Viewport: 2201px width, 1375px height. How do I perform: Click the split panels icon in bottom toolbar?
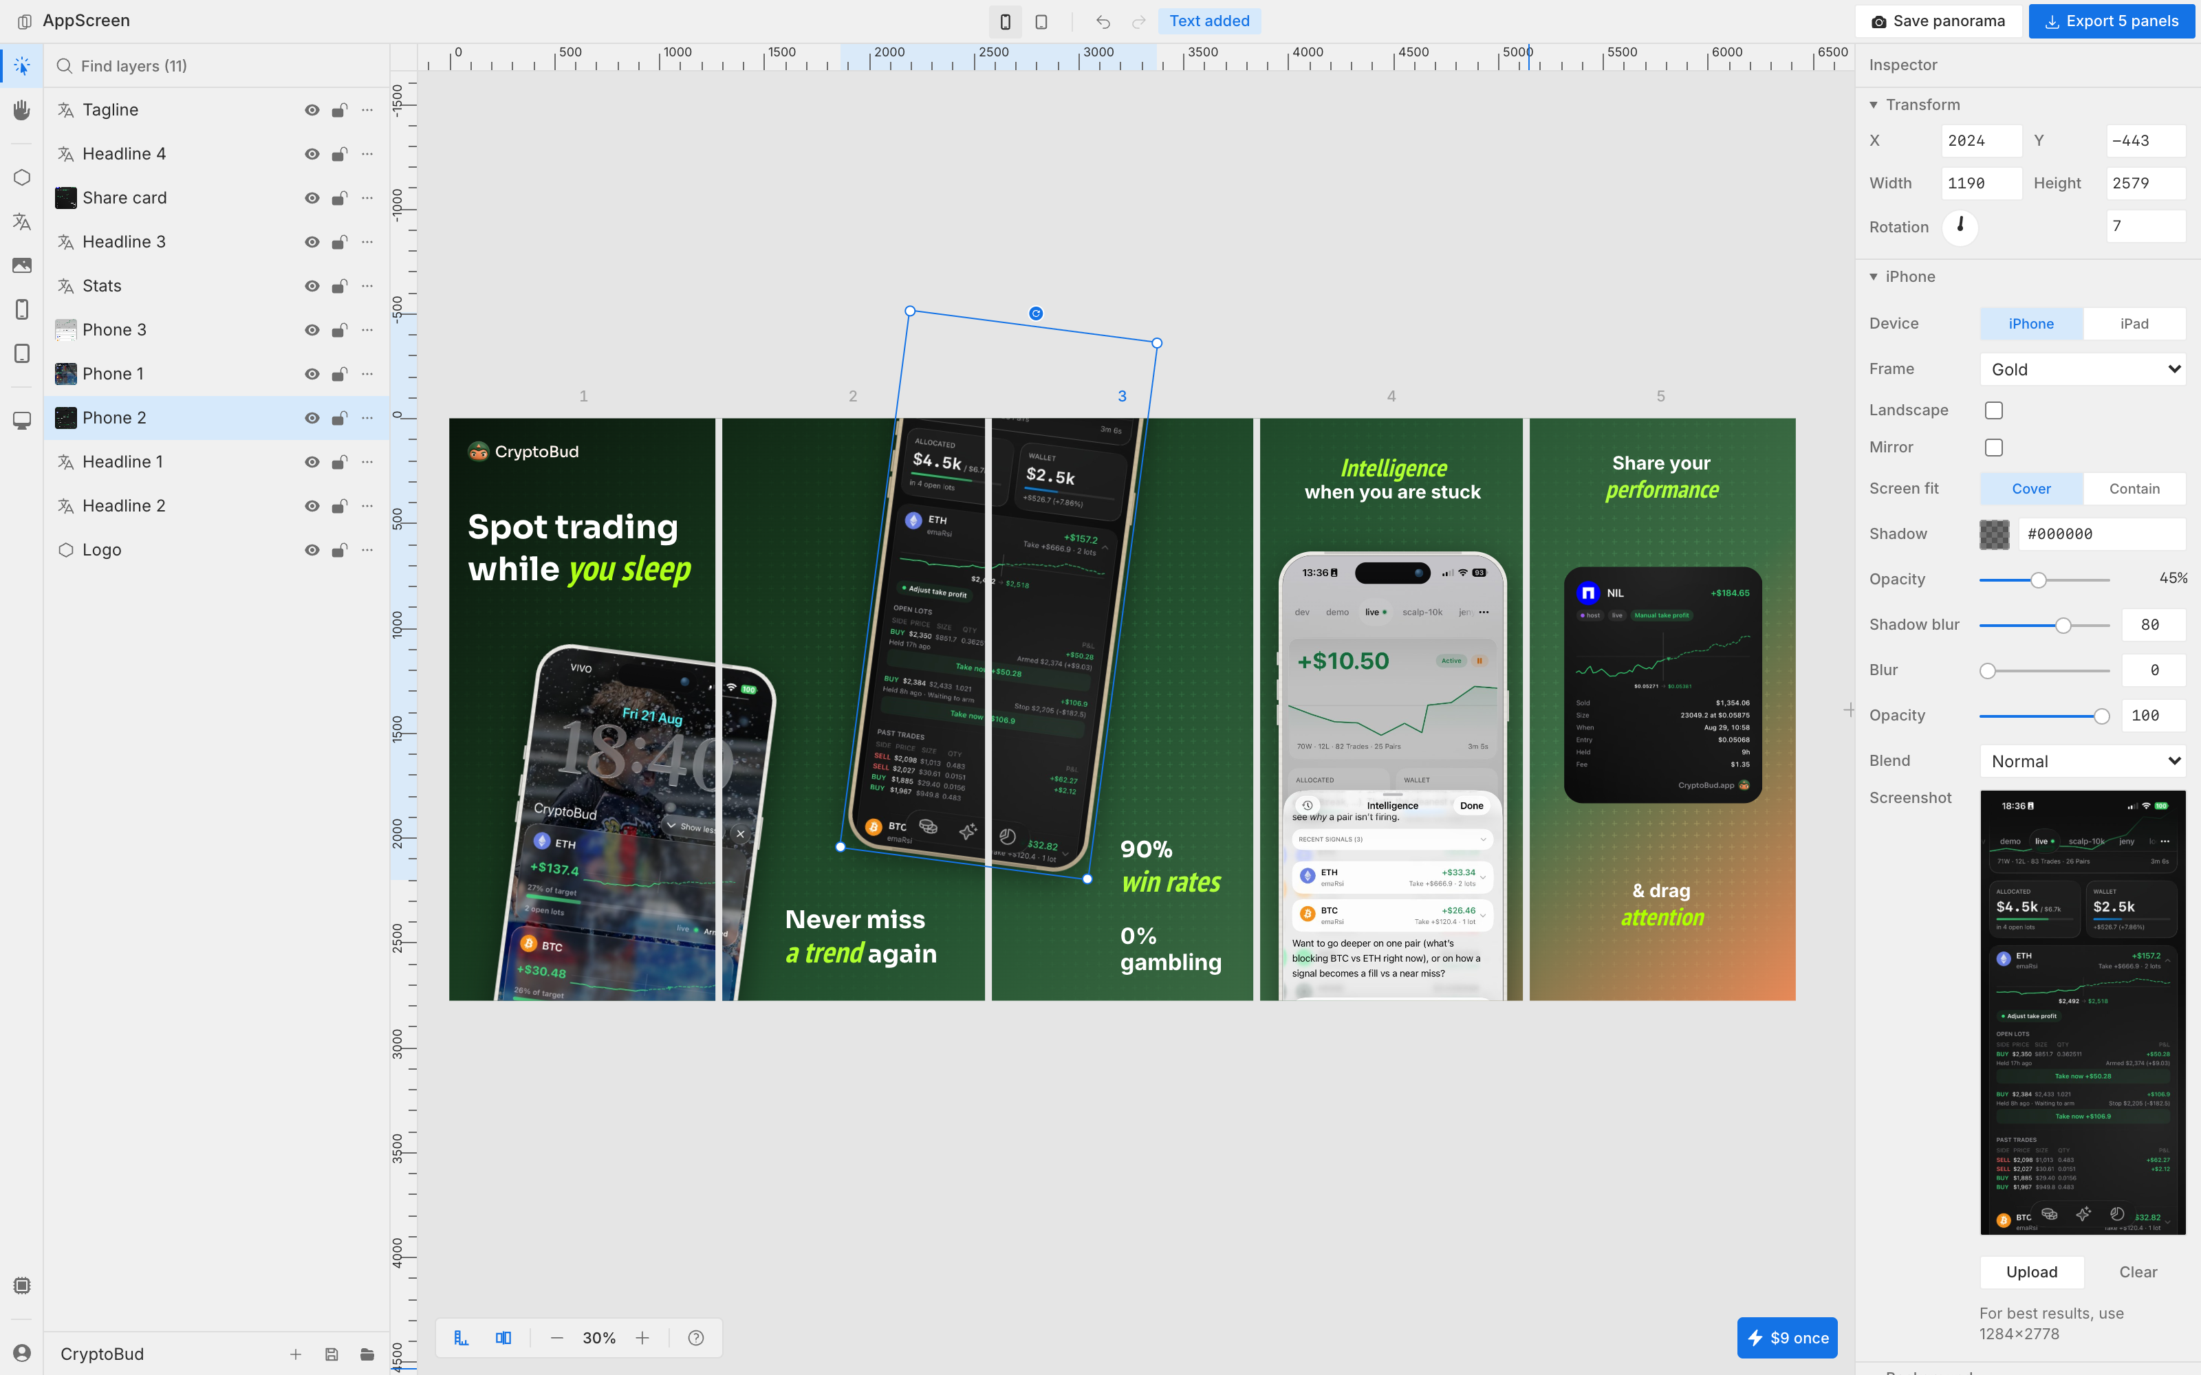pyautogui.click(x=503, y=1338)
